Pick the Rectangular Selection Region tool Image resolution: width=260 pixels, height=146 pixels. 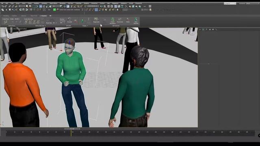tap(33, 6)
